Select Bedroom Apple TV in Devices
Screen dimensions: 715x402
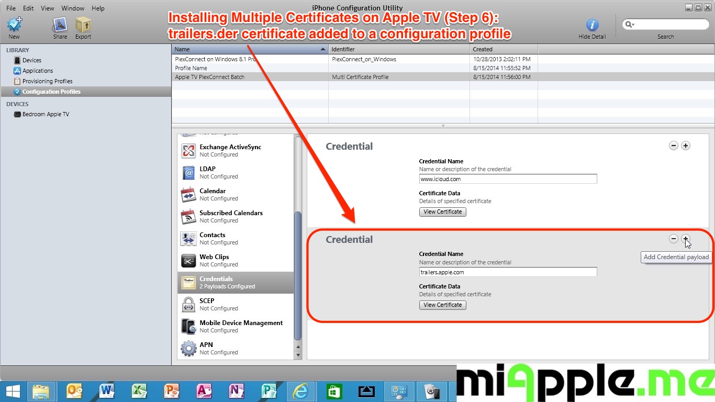click(46, 114)
